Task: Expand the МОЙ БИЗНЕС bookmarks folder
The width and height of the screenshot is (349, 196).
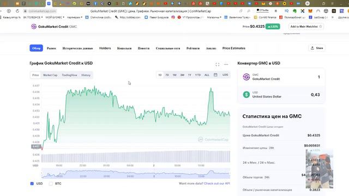Action: 55,17
